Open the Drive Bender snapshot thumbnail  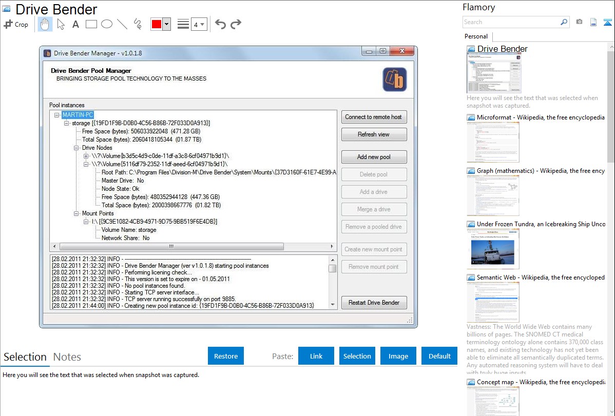coord(493,73)
